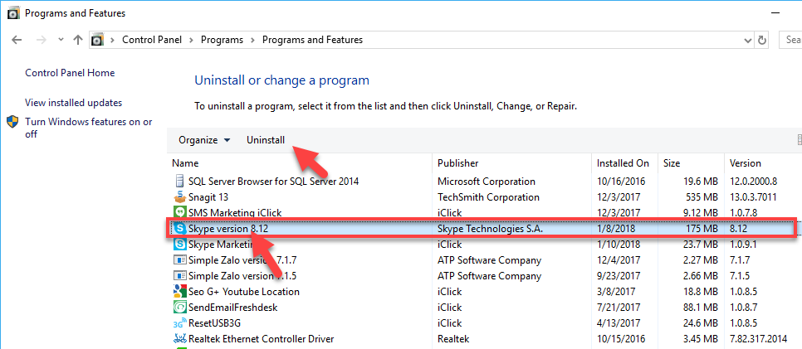Viewport: 802px width, 349px height.
Task: Expand the chevron after Control Panel breadcrumb
Action: [x=191, y=40]
